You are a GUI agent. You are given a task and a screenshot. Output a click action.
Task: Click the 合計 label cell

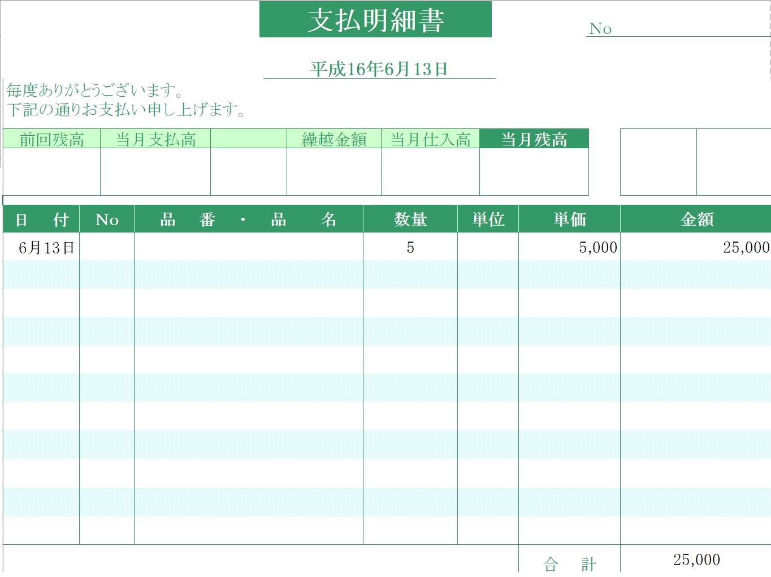pos(569,563)
